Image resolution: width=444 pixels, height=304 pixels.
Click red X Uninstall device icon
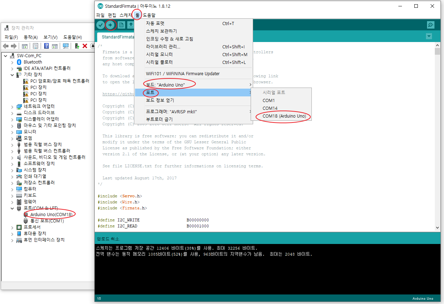85,46
